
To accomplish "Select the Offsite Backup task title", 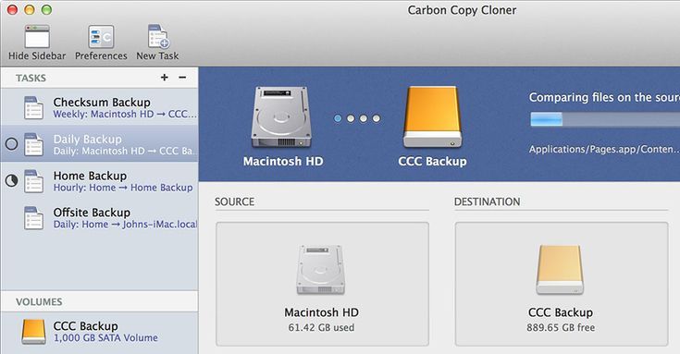I will (x=92, y=213).
